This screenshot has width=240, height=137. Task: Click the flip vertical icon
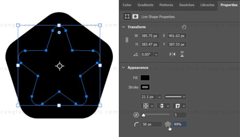coord(182,54)
